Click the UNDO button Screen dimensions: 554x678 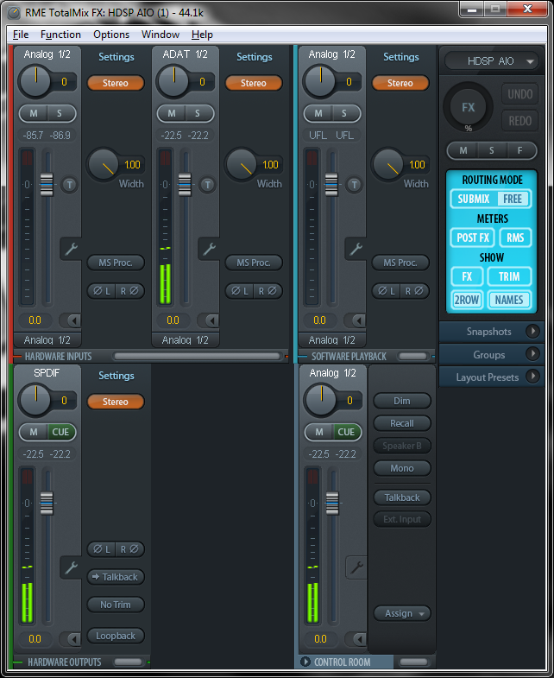click(519, 94)
